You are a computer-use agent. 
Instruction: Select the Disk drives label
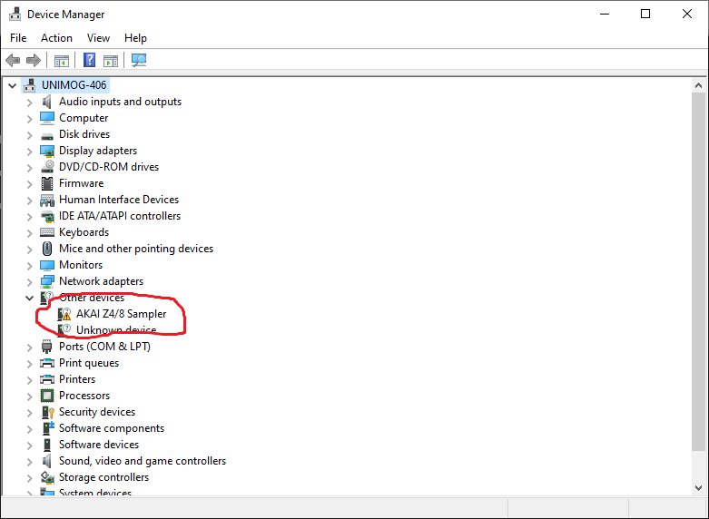click(84, 134)
